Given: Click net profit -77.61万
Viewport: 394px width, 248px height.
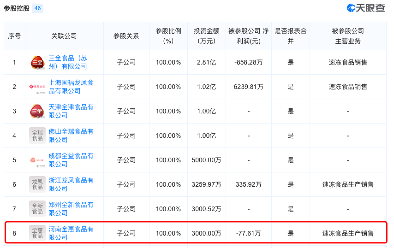Looking at the screenshot, I should tap(249, 233).
